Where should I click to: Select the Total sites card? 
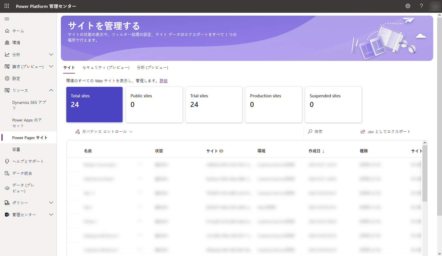[94, 104]
